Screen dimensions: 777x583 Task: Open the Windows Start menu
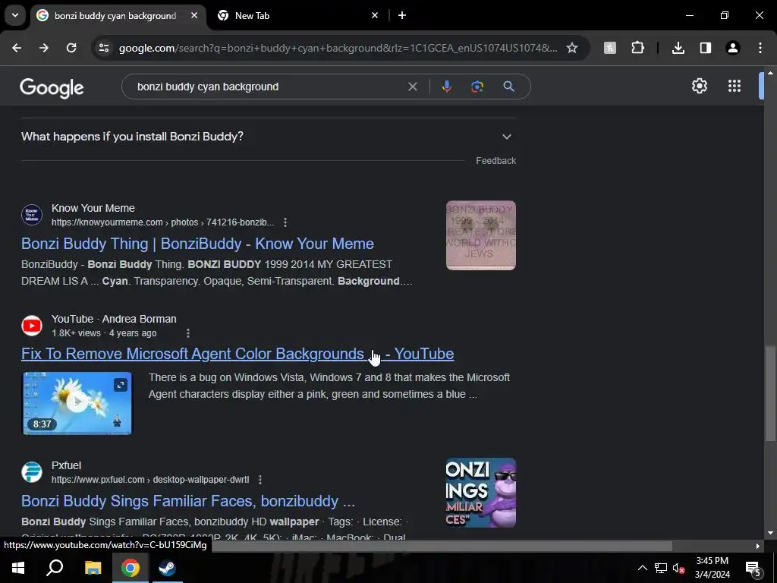(x=18, y=568)
